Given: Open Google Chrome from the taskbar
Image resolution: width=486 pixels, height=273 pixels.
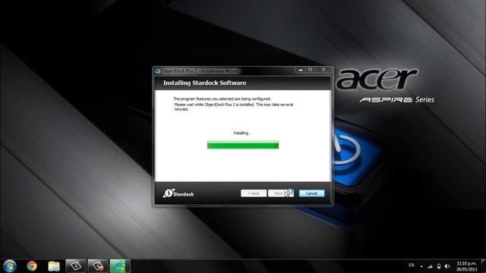Looking at the screenshot, I should point(32,266).
